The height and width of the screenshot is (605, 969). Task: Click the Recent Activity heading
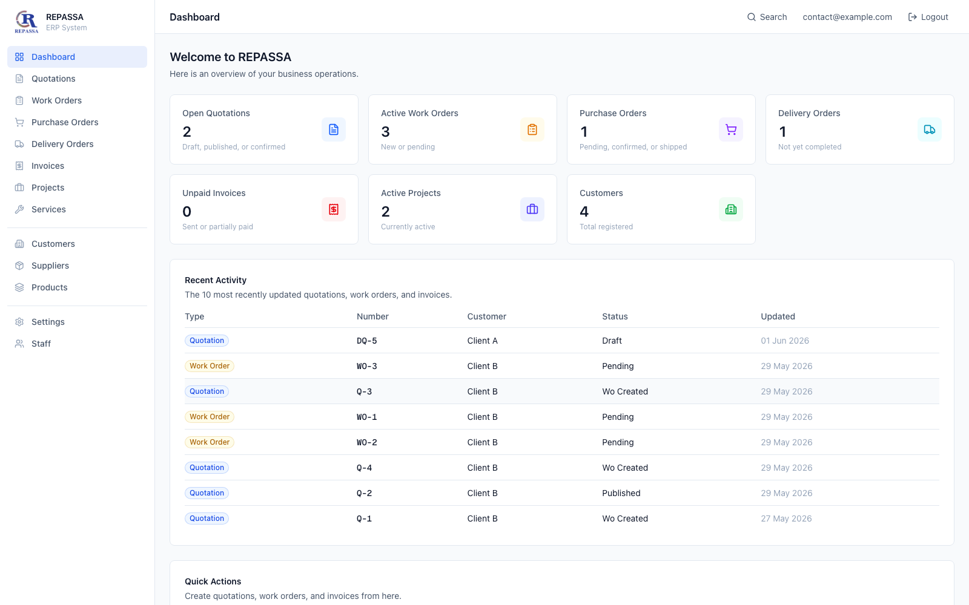216,280
